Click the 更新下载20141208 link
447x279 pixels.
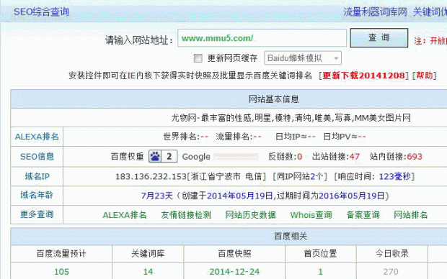[363, 76]
